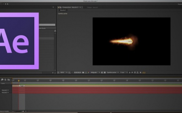This screenshot has width=182, height=113.
Task: Open the Intégrale resolution dropdown
Action: click(95, 72)
